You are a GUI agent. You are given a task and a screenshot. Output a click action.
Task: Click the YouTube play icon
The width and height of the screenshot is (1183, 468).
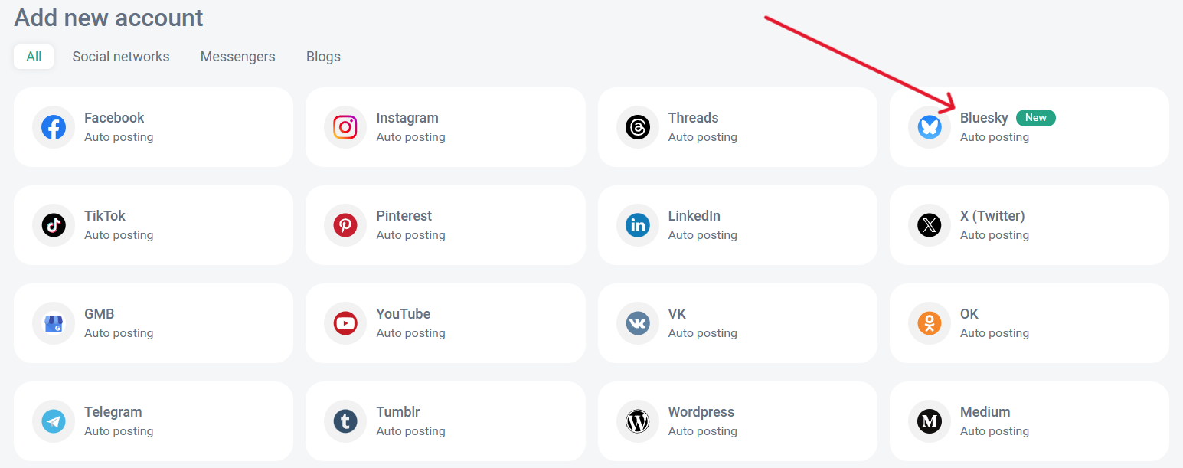345,323
